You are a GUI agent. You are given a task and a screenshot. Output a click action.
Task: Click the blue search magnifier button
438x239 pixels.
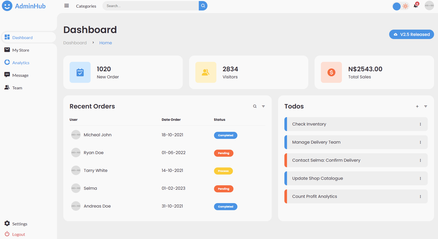click(203, 6)
